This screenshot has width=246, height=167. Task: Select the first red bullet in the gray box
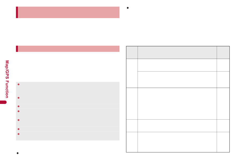tap(18, 85)
